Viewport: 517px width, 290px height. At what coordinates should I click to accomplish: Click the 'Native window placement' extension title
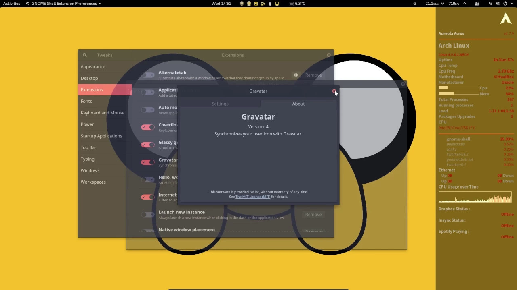[x=187, y=230]
